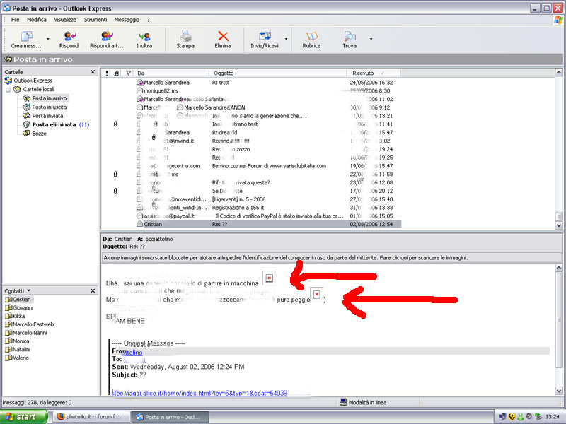566x424 pixels.
Task: Collapse the Cartelle locali tree node
Action: pyautogui.click(x=8, y=90)
